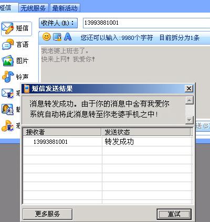Click the 收件人(R) button
Image resolution: width=210 pixels, height=222 pixels.
point(58,23)
